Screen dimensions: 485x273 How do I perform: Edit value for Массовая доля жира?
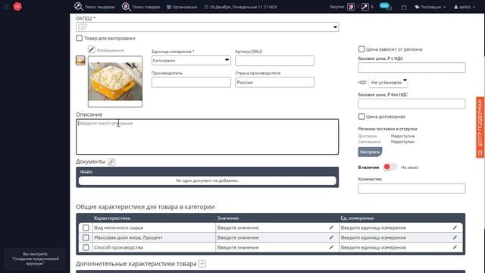coord(331,237)
